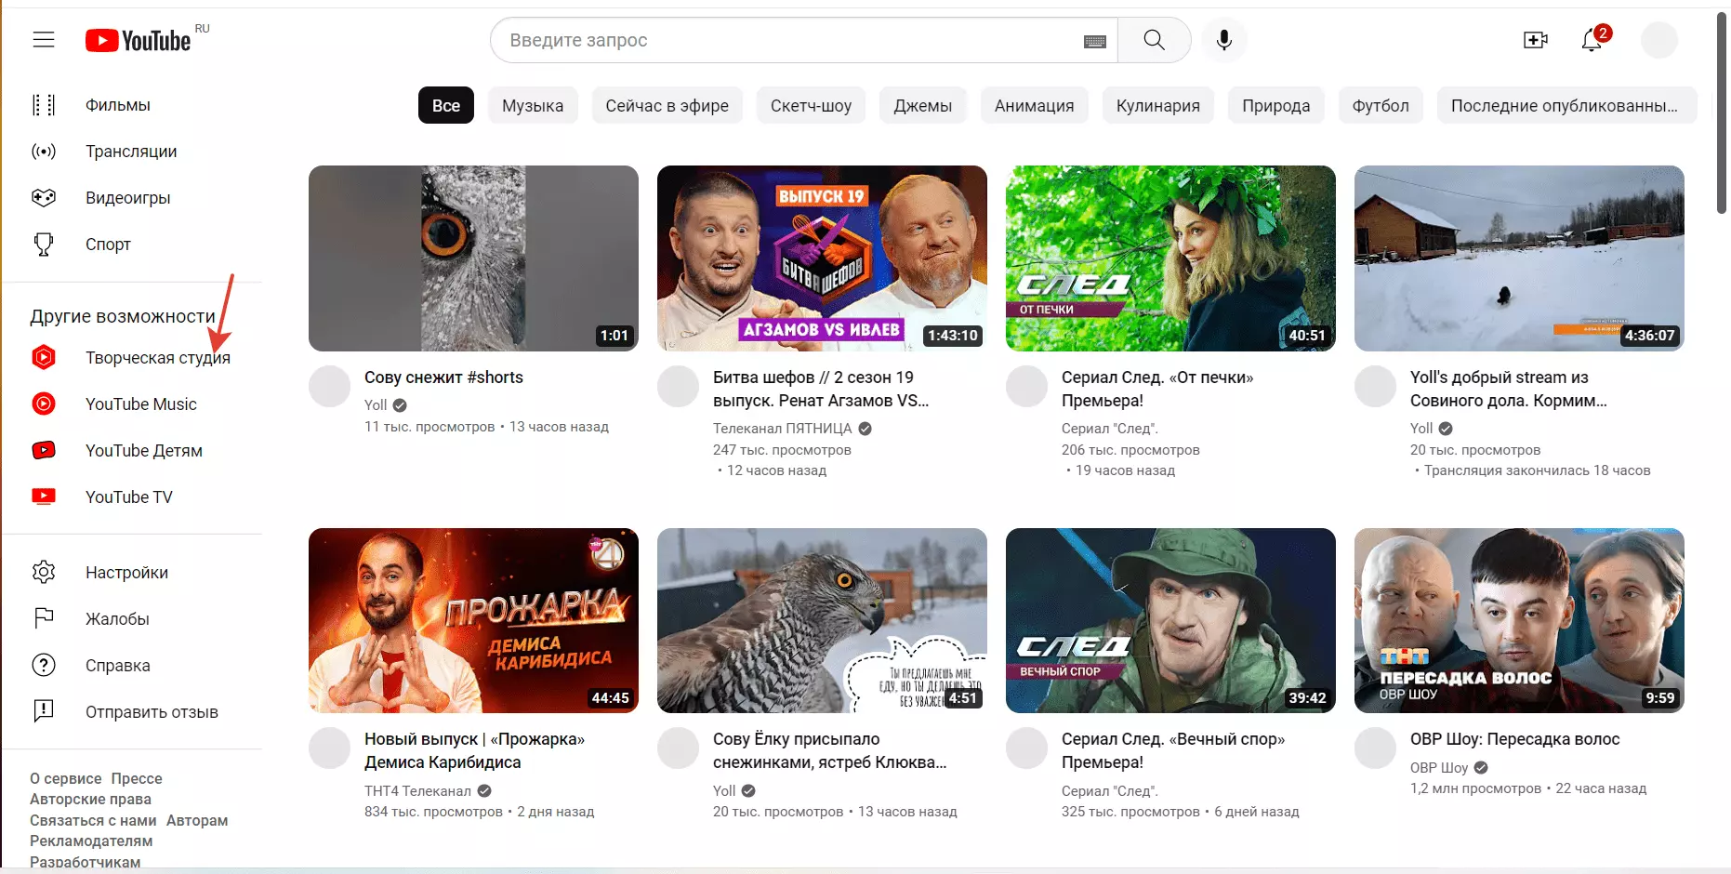Select the Сейчас в эфире chip
This screenshot has height=874, width=1731.
[x=667, y=105]
